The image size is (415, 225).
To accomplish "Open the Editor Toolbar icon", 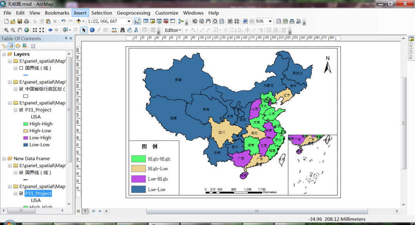I will (x=137, y=21).
